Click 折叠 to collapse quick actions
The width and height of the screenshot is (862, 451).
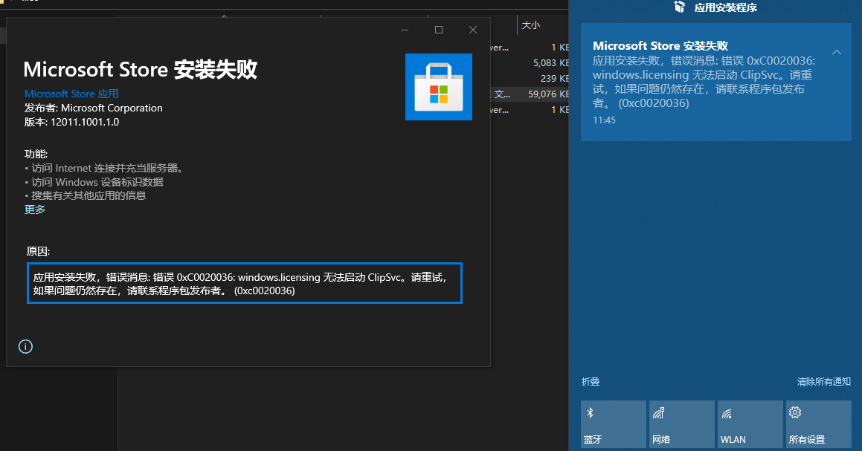click(591, 382)
